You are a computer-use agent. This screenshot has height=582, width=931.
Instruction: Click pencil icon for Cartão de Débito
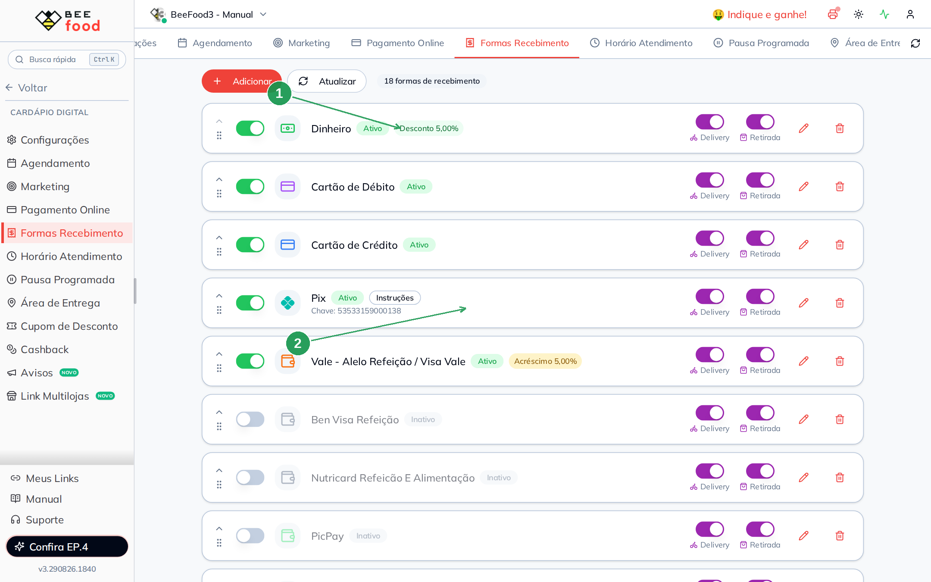click(803, 187)
